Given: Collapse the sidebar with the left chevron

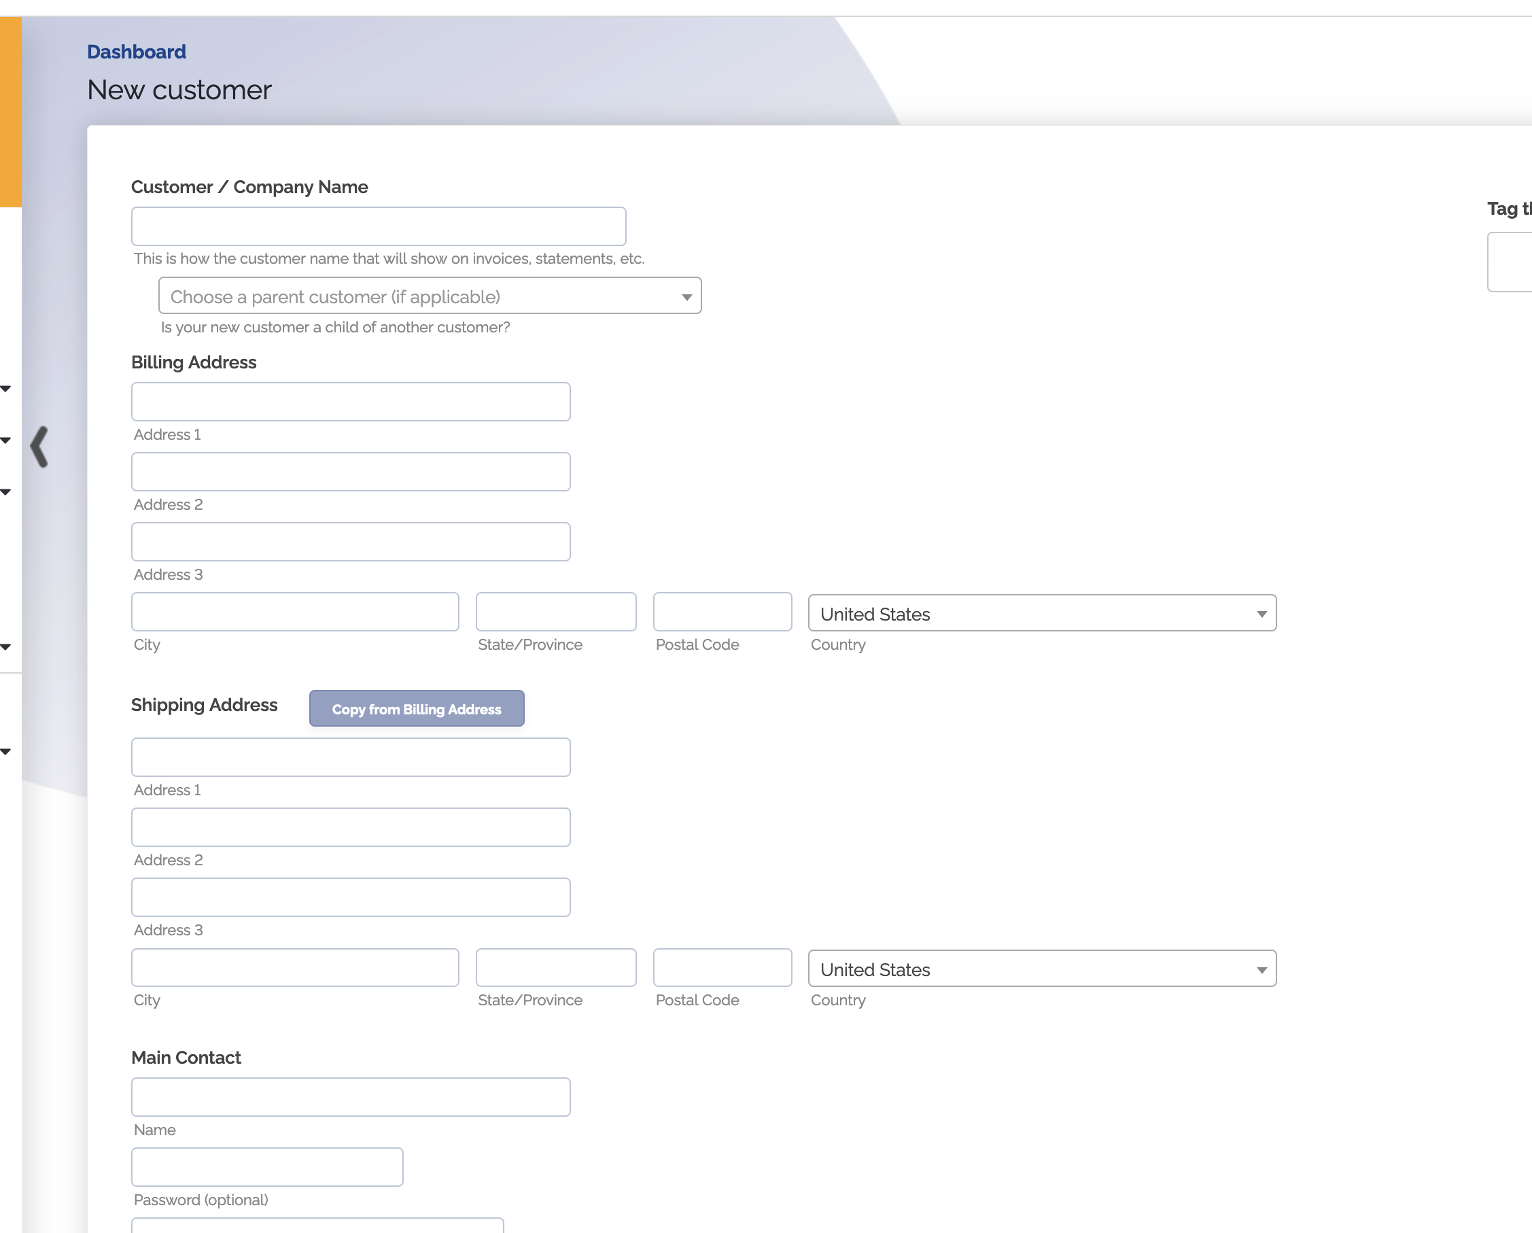Looking at the screenshot, I should coord(40,447).
